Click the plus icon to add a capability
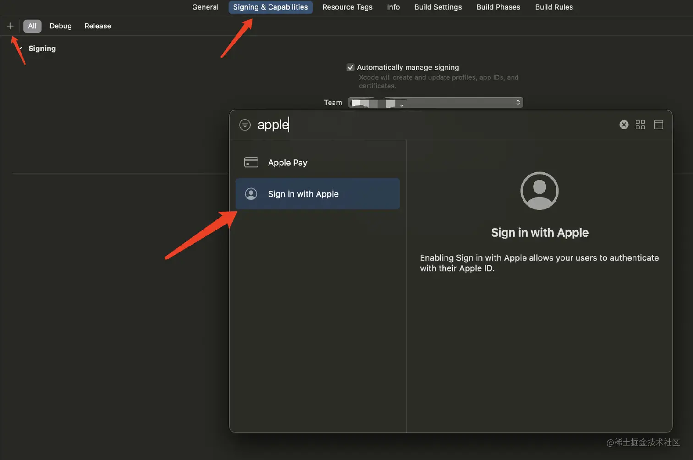The height and width of the screenshot is (460, 693). tap(10, 26)
